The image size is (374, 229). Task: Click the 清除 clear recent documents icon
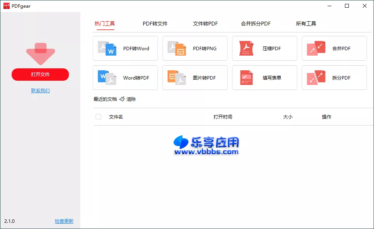click(x=121, y=99)
